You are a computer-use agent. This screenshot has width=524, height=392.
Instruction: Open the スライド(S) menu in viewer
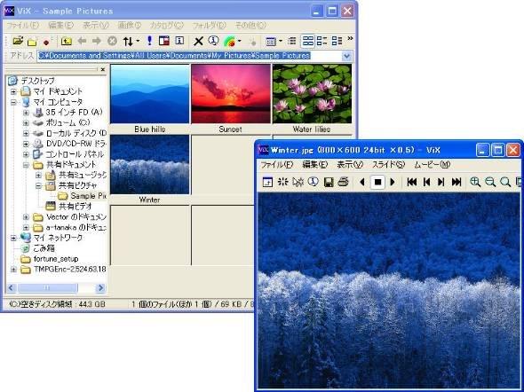[x=388, y=164]
